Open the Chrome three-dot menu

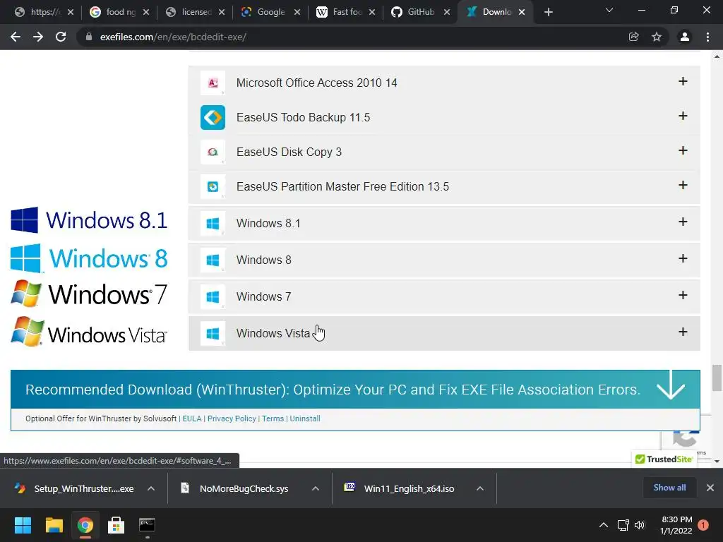coord(707,37)
